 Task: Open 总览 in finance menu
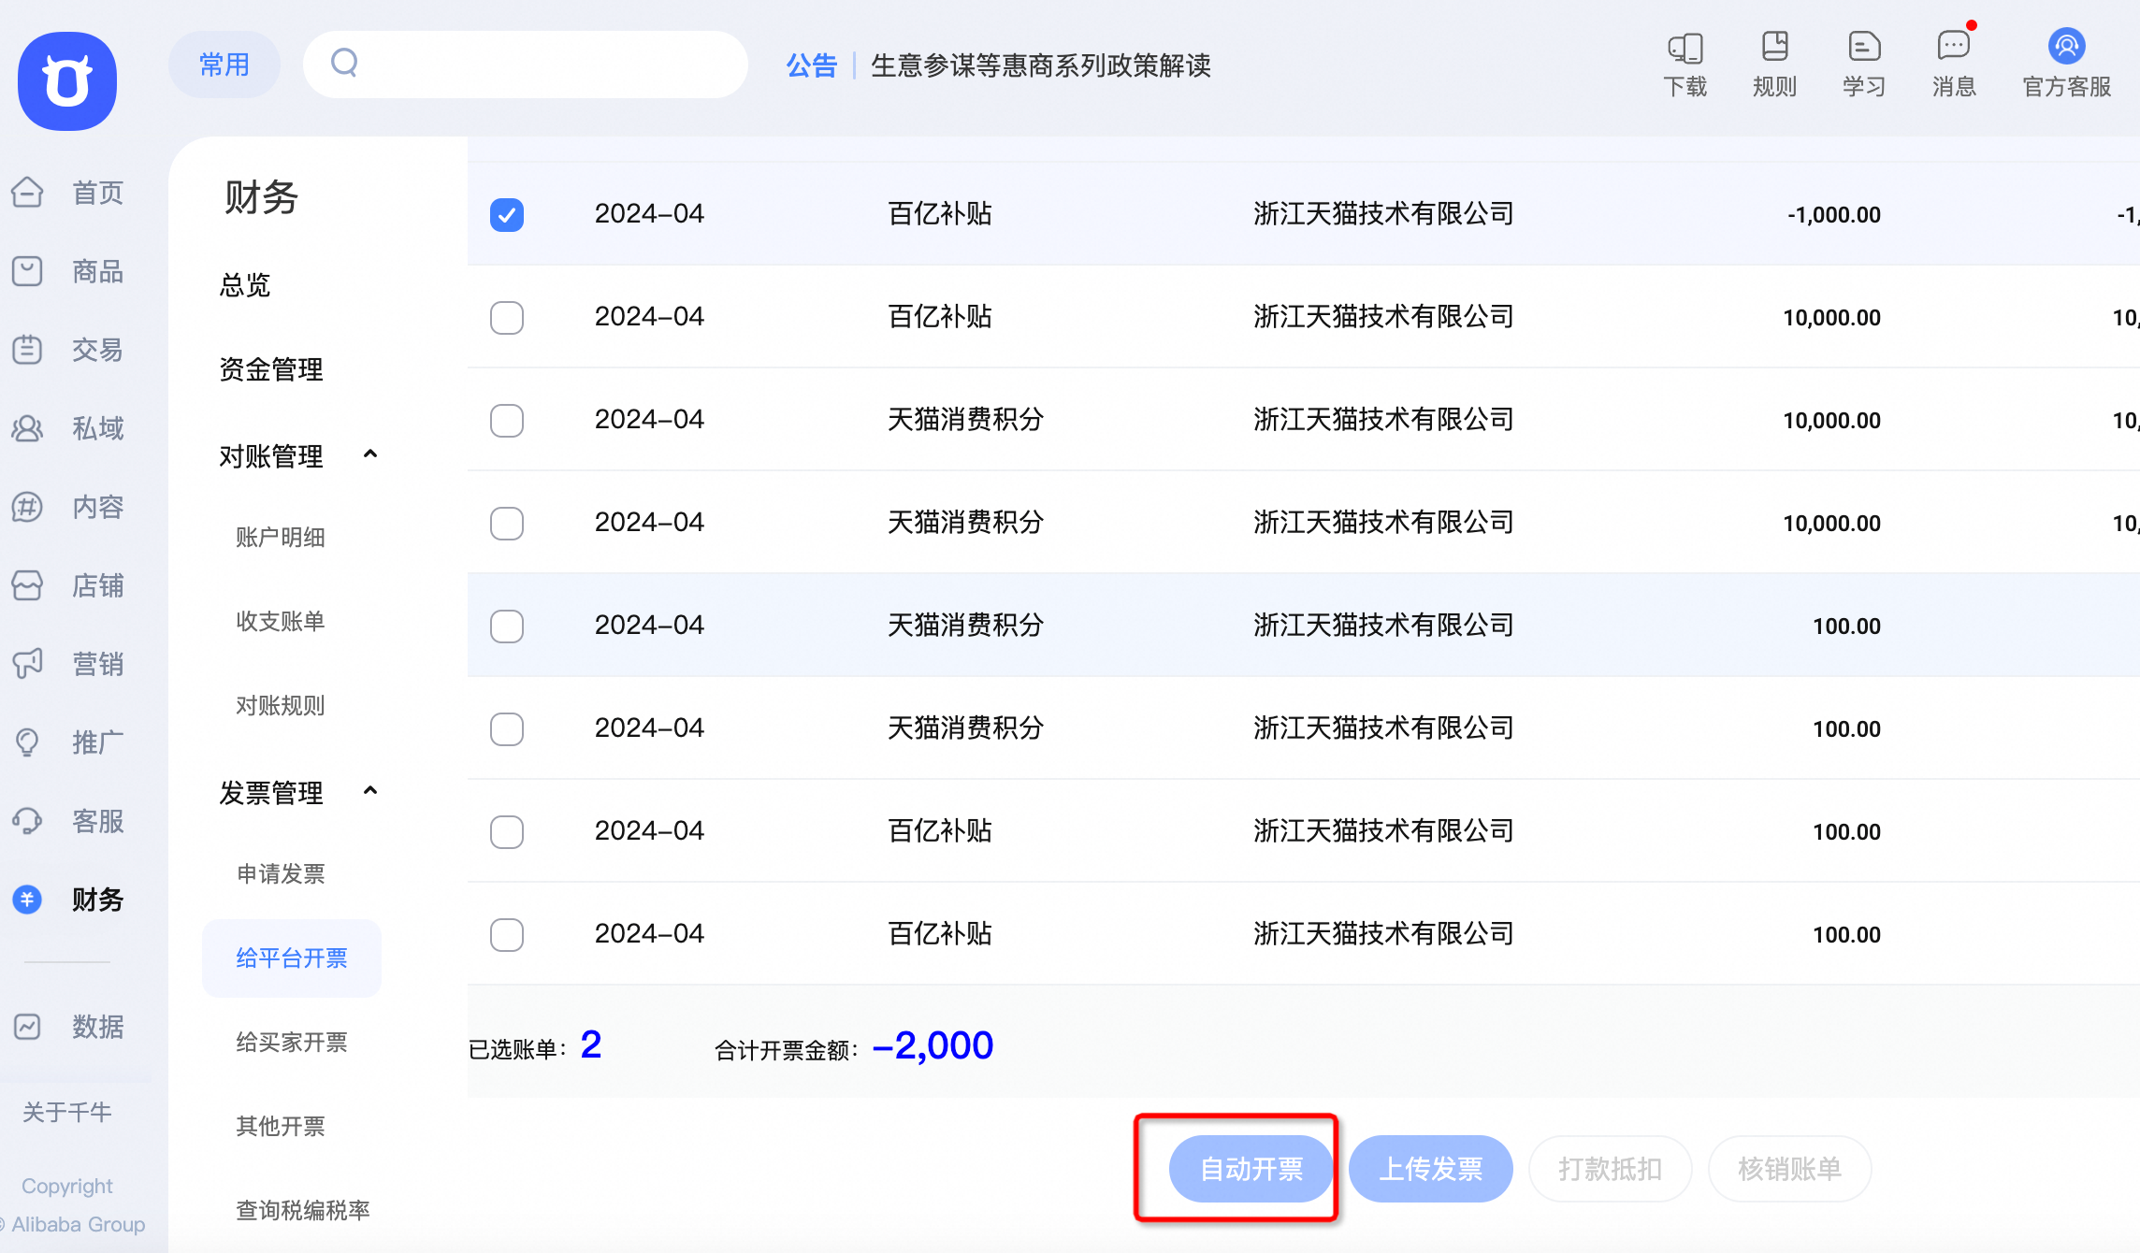pos(245,284)
